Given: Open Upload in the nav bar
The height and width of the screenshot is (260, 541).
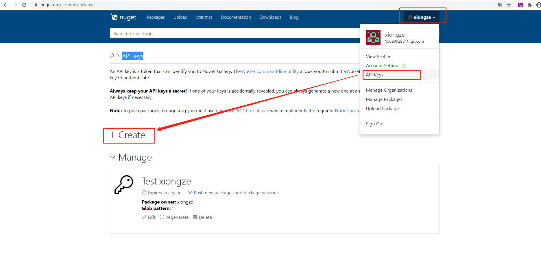Looking at the screenshot, I should tap(180, 17).
